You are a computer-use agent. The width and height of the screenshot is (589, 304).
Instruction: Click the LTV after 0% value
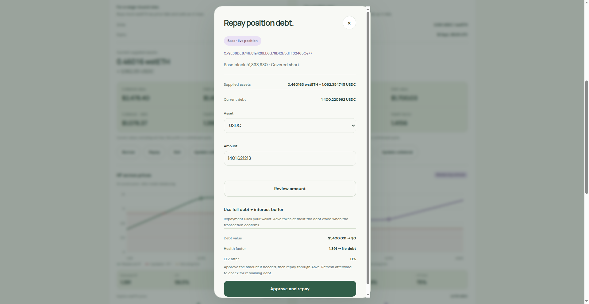[x=353, y=259]
